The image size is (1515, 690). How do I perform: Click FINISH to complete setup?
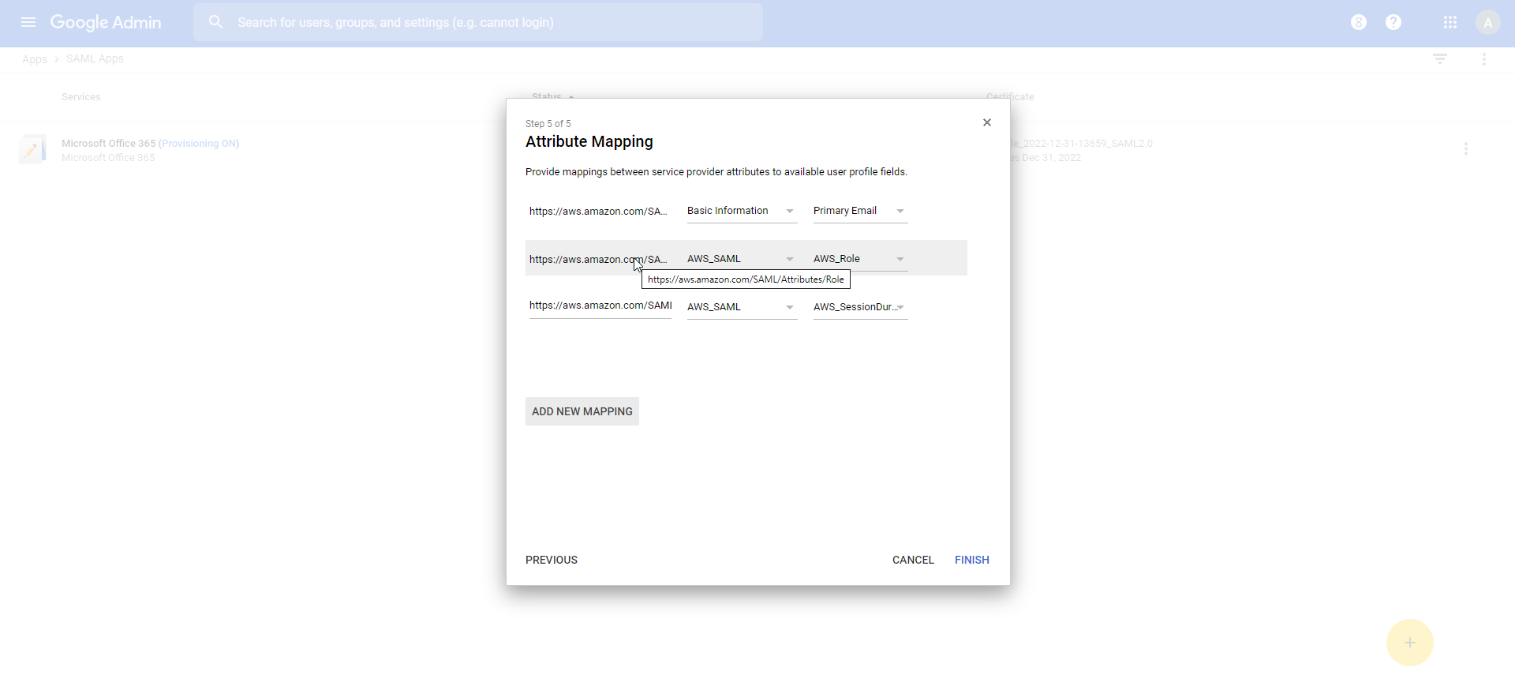coord(972,560)
